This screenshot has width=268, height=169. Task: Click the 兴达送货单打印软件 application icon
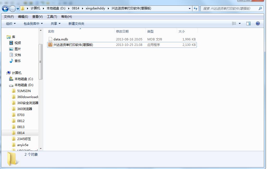(x=50, y=45)
